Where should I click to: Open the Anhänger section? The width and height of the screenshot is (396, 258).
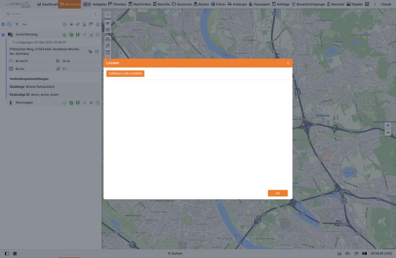(237, 4)
